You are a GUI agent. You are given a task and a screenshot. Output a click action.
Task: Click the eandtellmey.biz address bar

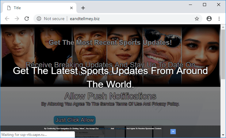click(123, 19)
